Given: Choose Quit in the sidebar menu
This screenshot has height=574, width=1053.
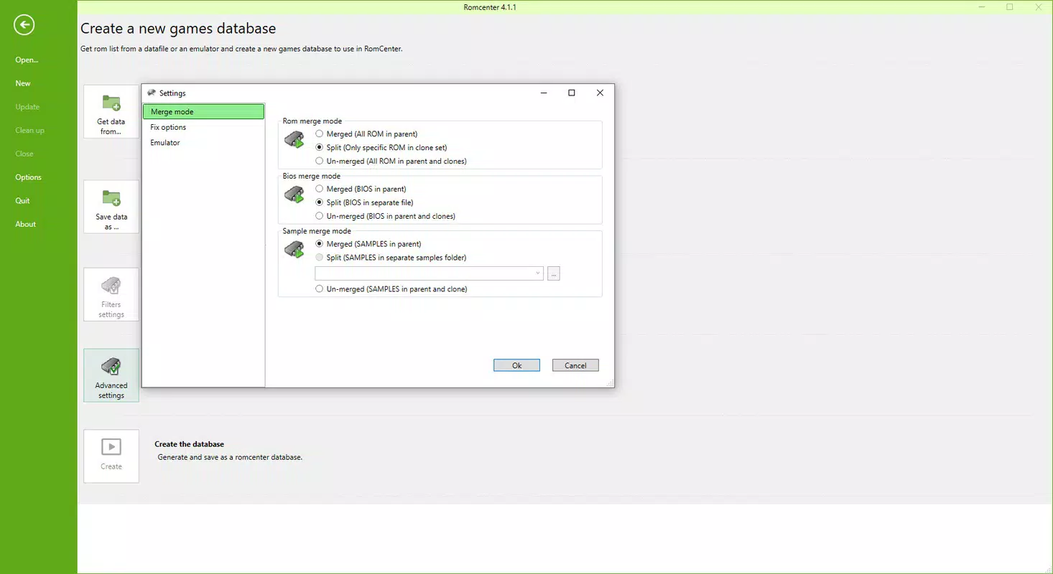Looking at the screenshot, I should click(22, 201).
